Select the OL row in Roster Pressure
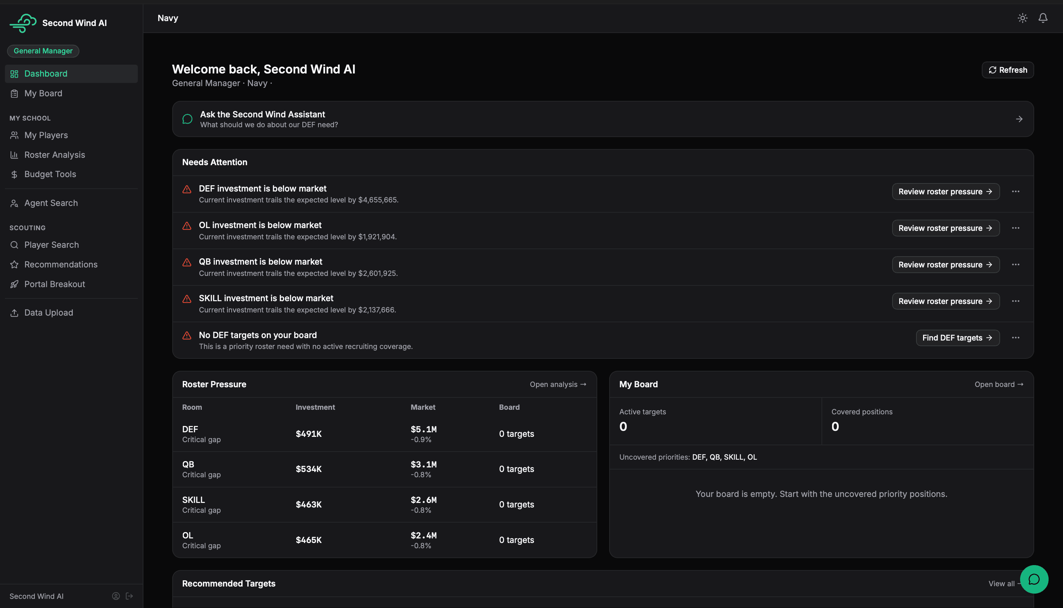This screenshot has width=1063, height=608. point(384,540)
